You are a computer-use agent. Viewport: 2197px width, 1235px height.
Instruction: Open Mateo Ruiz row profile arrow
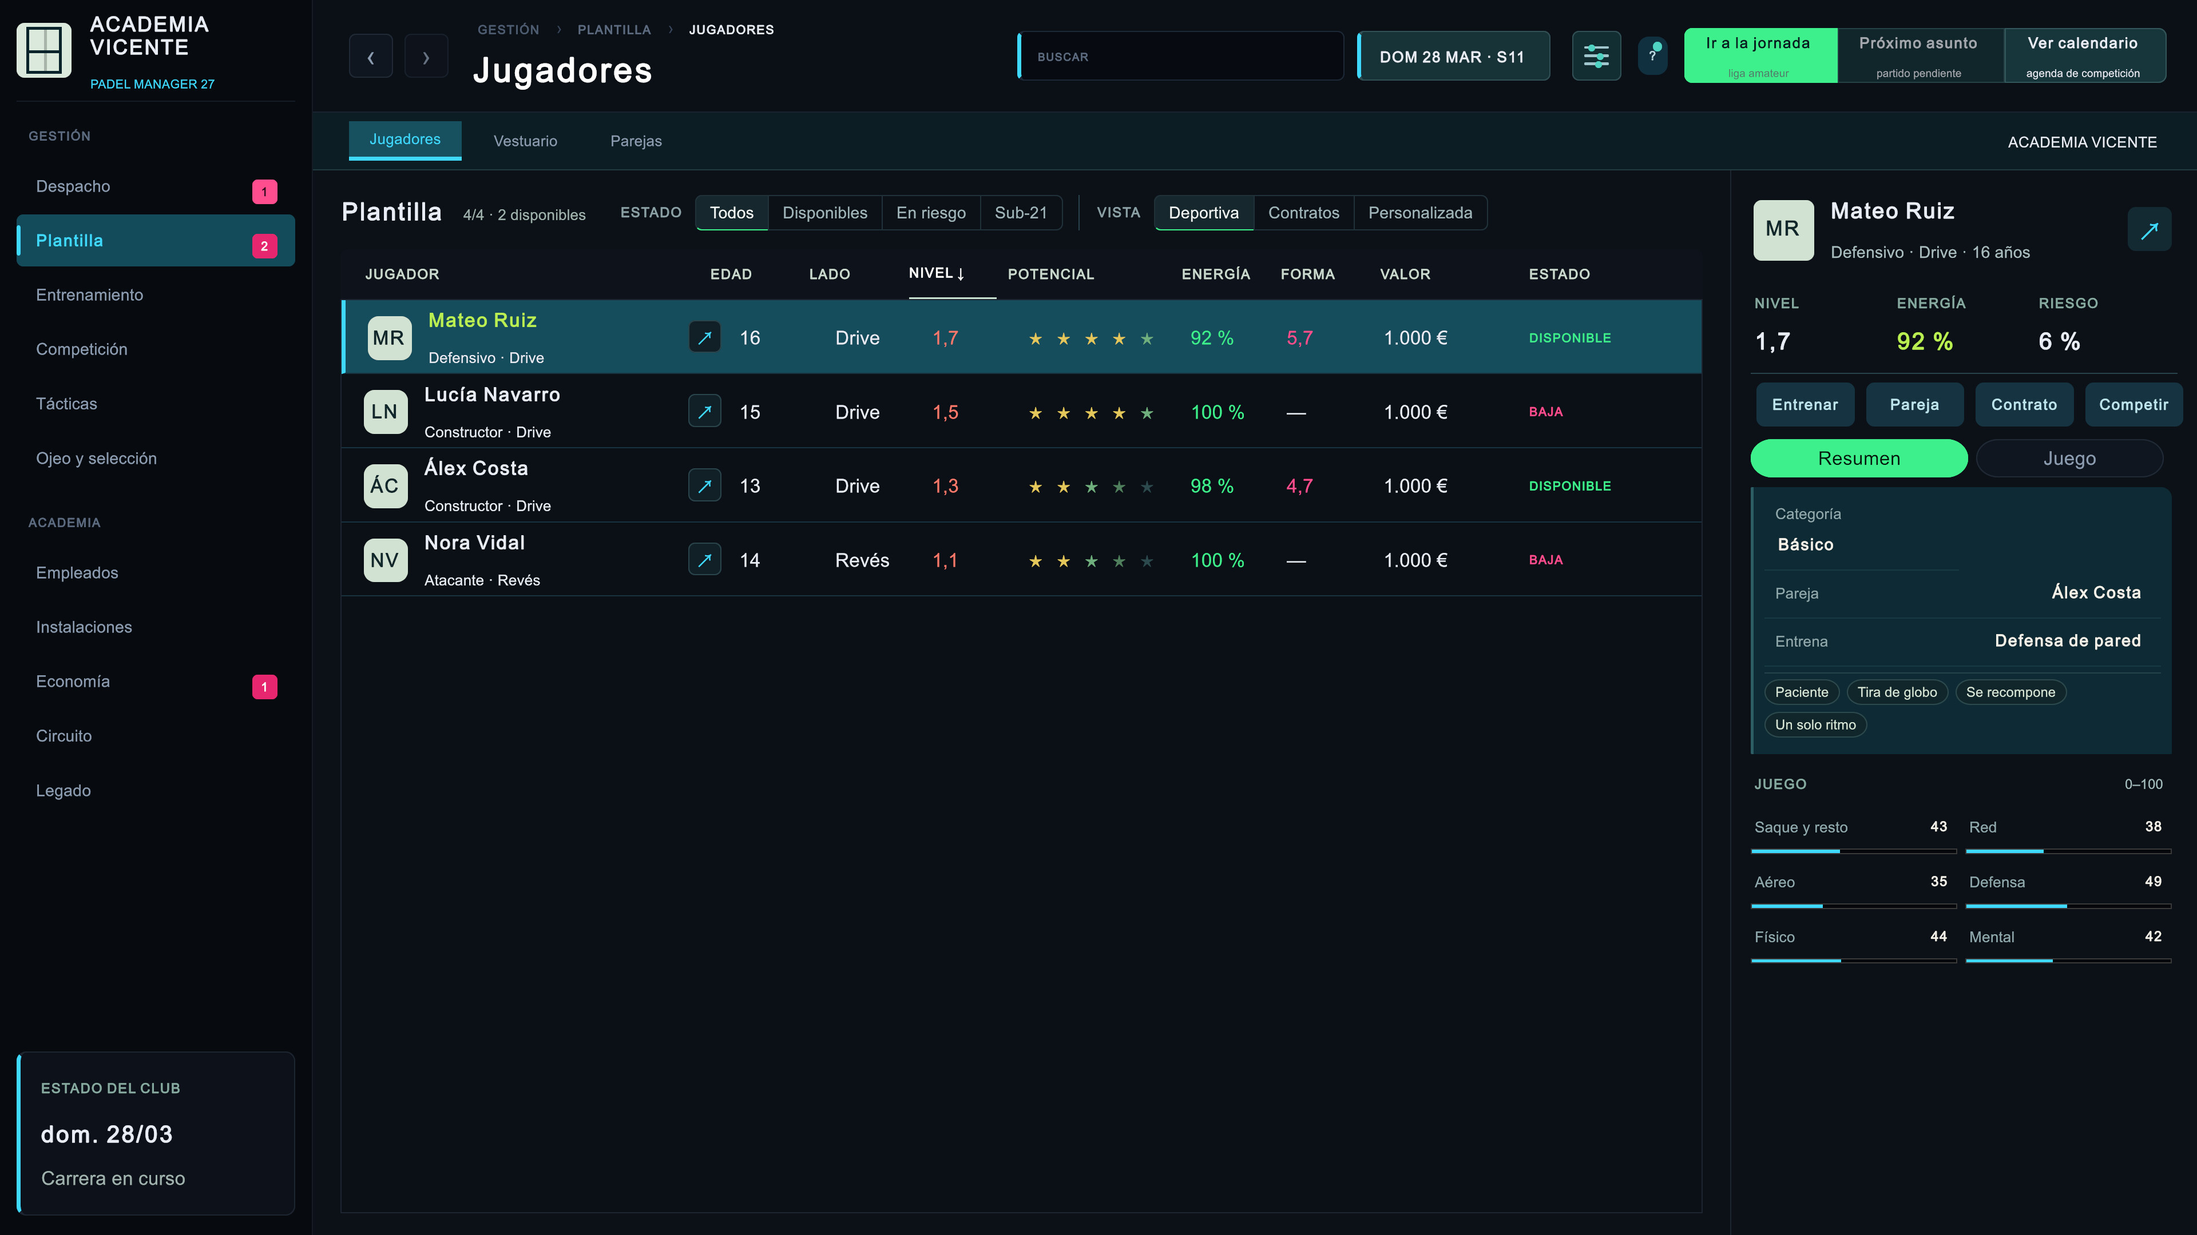coord(704,337)
